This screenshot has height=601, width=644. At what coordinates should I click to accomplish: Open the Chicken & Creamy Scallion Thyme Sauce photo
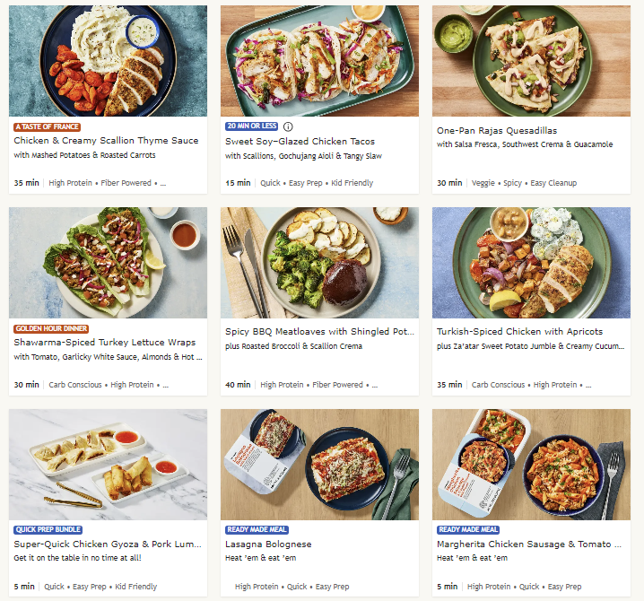pos(108,61)
